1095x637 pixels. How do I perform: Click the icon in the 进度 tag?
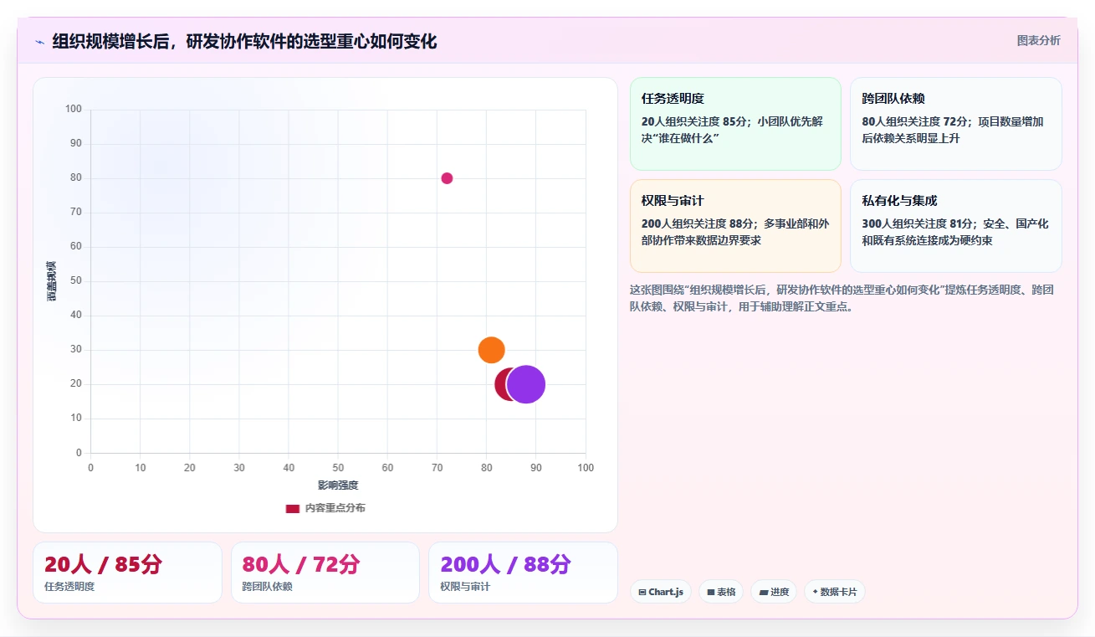pos(763,593)
